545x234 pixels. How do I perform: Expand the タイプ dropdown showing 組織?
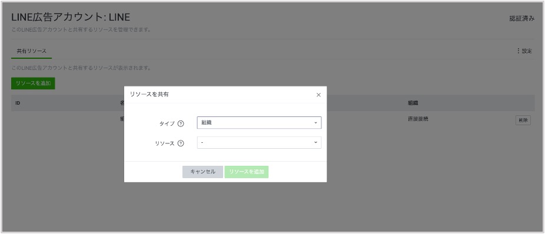coord(259,122)
